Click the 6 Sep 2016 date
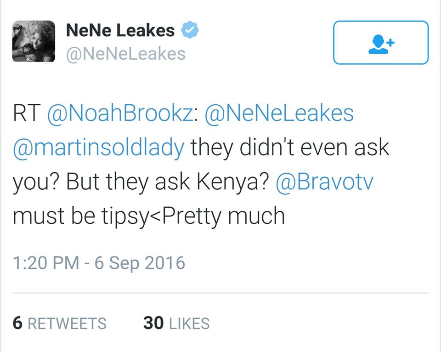Viewport: 441px width, 352px height. coord(140,263)
